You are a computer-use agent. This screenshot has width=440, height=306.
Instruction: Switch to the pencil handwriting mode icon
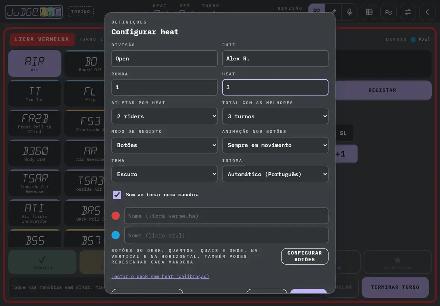point(333,12)
